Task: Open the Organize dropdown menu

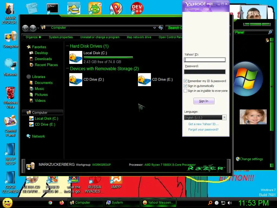Action: [33, 37]
